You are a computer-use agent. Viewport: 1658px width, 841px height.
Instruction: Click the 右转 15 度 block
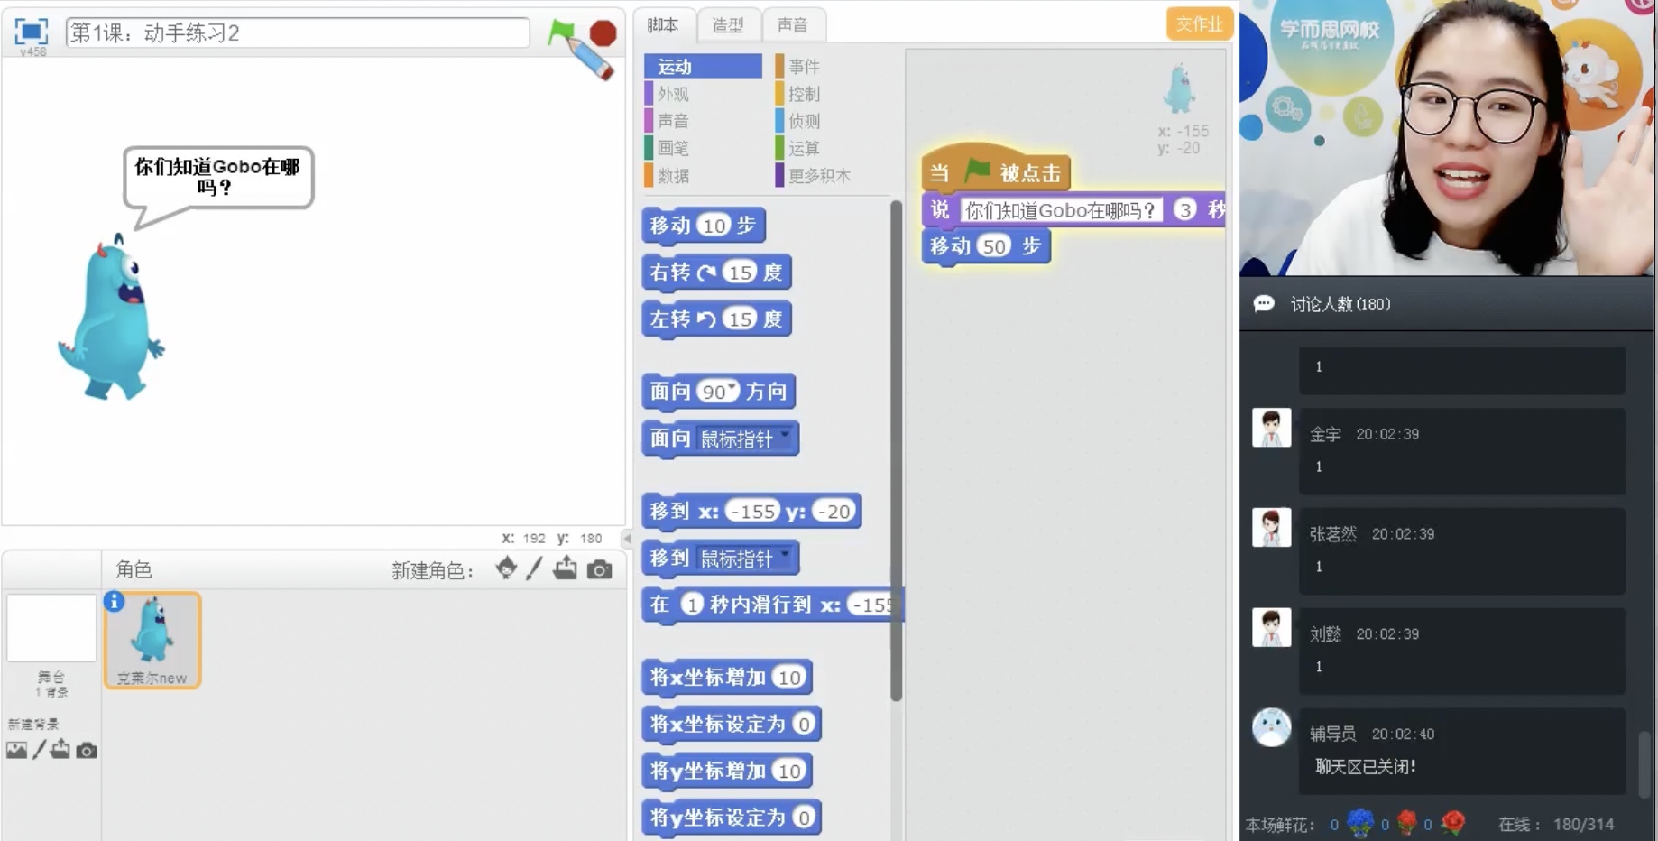[x=716, y=273]
